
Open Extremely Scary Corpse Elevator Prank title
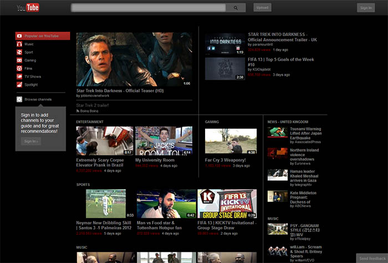(x=100, y=162)
